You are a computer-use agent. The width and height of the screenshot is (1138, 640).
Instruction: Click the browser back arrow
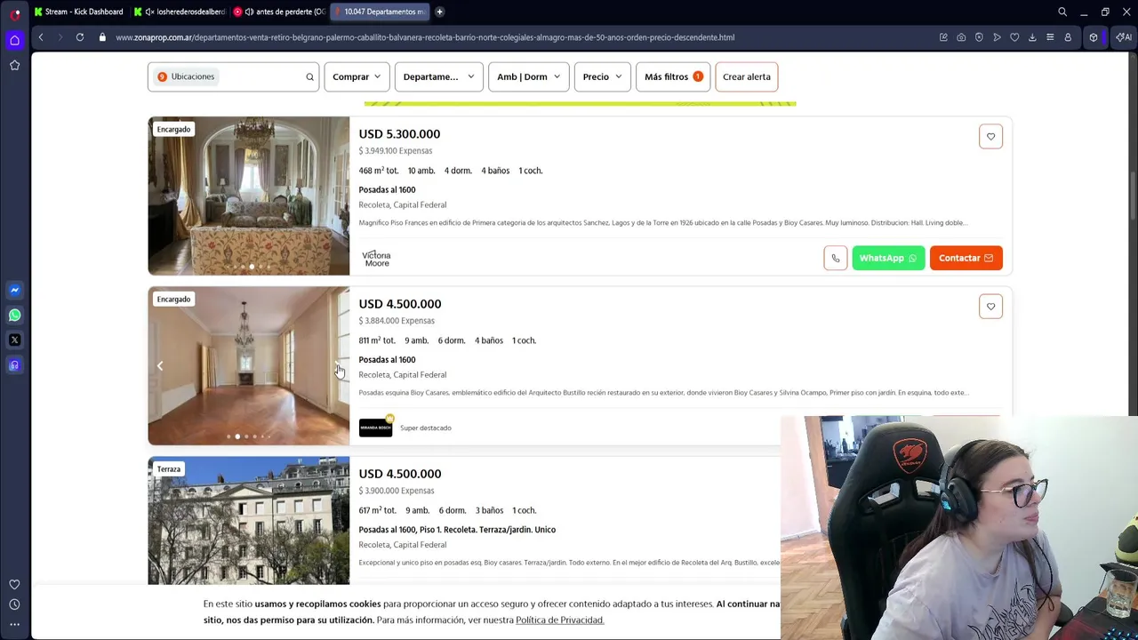(x=41, y=37)
